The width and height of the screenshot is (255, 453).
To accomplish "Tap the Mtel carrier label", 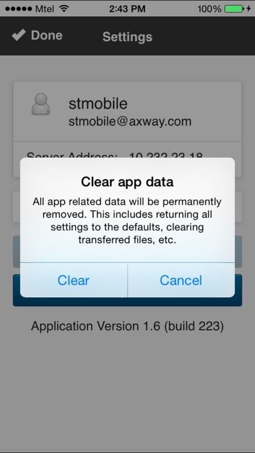I will click(45, 9).
